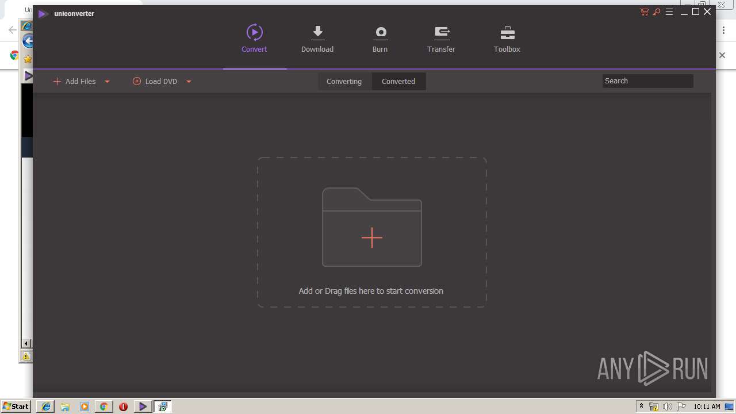This screenshot has height=414, width=736.
Task: Click the taskbar clock showing 10:11 AM
Action: coord(707,407)
